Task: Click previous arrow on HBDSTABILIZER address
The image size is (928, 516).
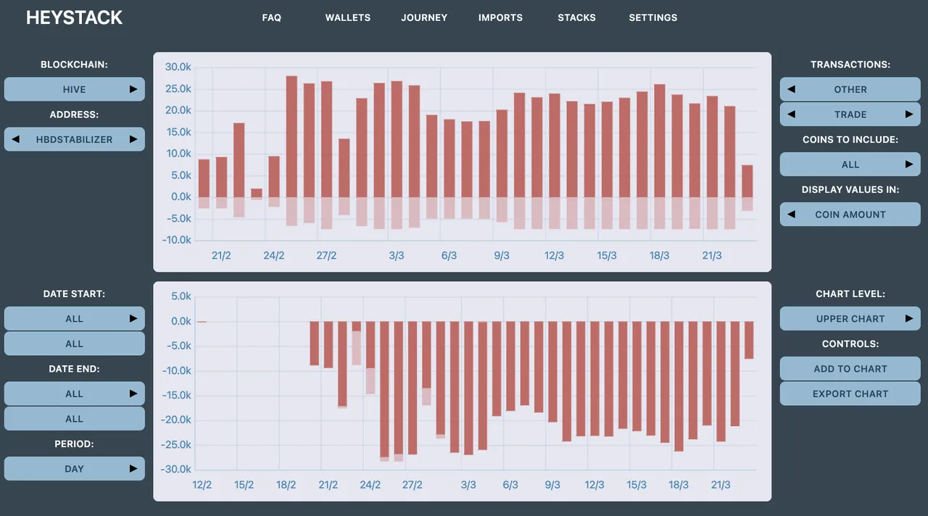Action: point(16,139)
